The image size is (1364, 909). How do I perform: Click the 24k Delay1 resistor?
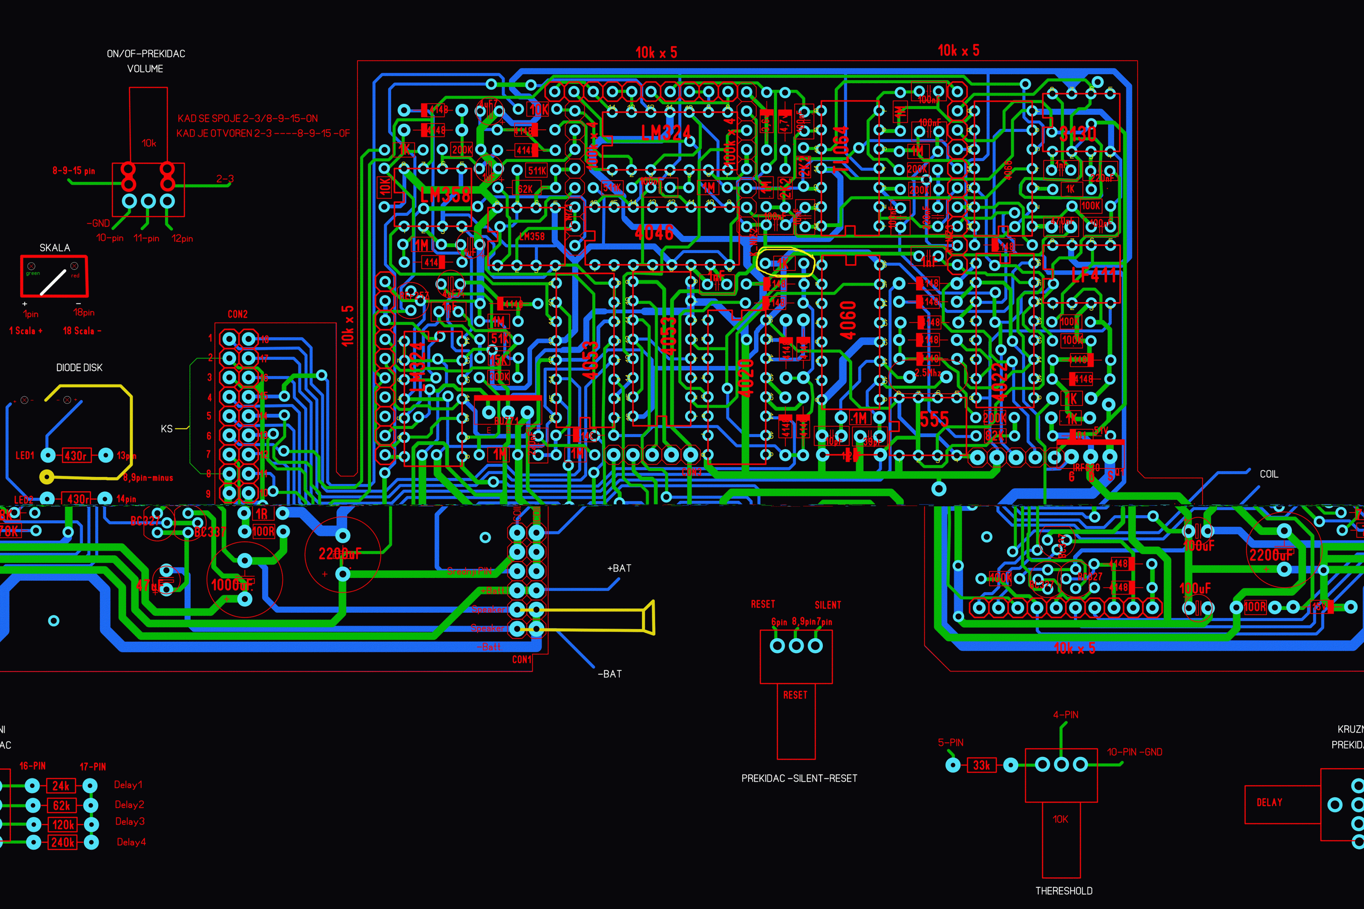(61, 786)
